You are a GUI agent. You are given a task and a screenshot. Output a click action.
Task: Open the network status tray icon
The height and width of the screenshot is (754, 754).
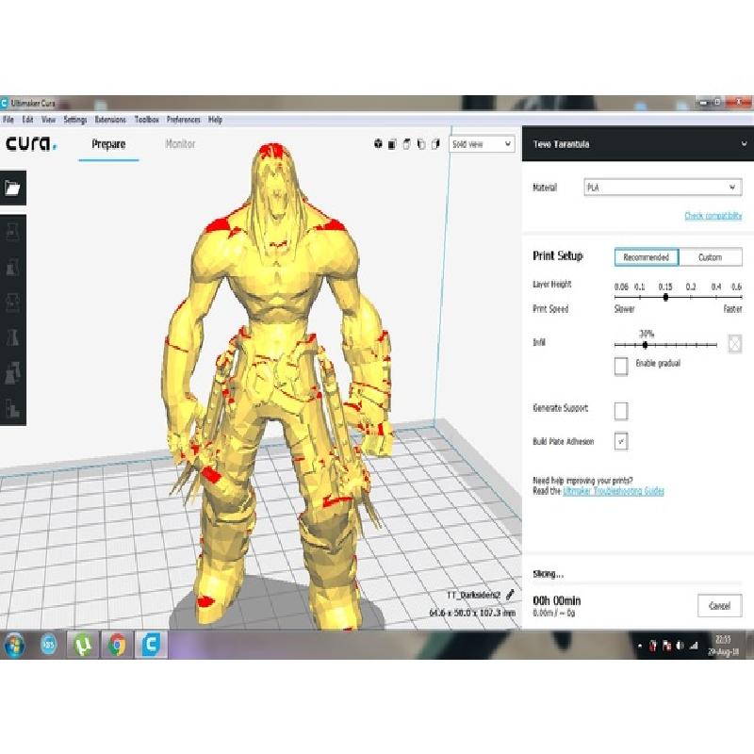(694, 646)
